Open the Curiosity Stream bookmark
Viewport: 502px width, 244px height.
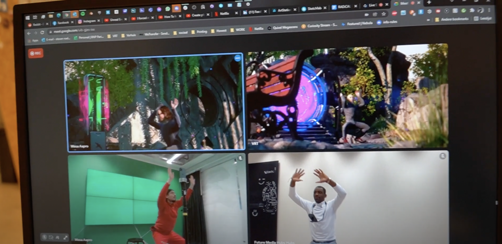click(x=319, y=26)
